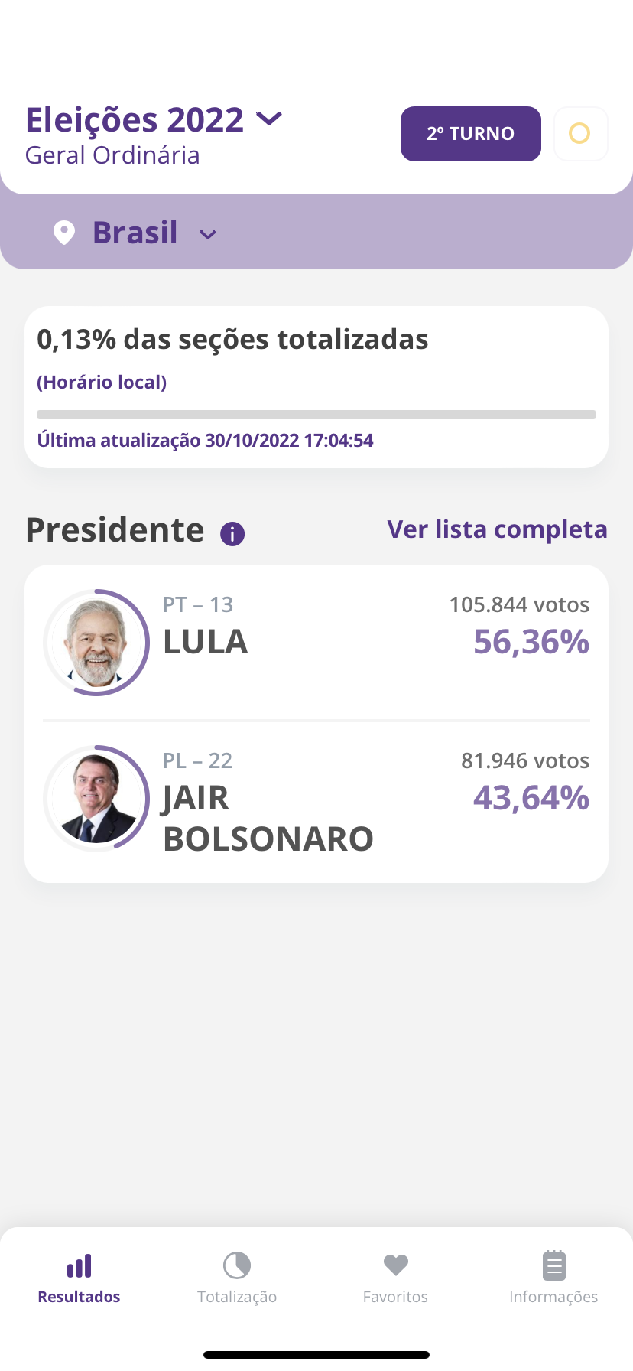Viewport: 633px width, 1371px height.
Task: Tap the location pin icon
Action: 64,233
